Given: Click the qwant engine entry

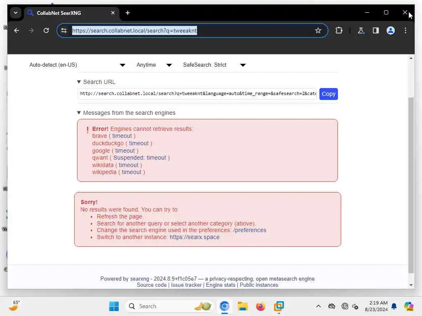Looking at the screenshot, I should (100, 158).
